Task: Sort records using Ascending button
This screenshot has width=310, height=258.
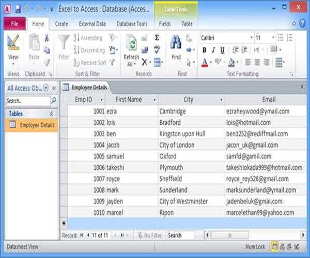Action: [89, 38]
